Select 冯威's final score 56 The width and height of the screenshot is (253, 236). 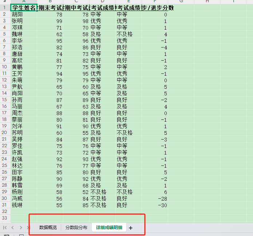pyautogui.click(x=50, y=199)
